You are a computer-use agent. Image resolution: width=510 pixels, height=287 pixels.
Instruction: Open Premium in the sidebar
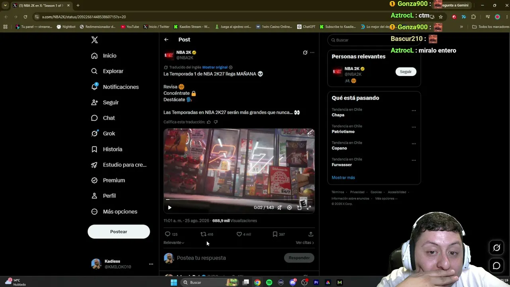pos(108,180)
